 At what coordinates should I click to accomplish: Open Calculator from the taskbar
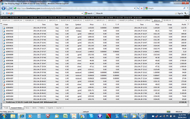coord(39,116)
